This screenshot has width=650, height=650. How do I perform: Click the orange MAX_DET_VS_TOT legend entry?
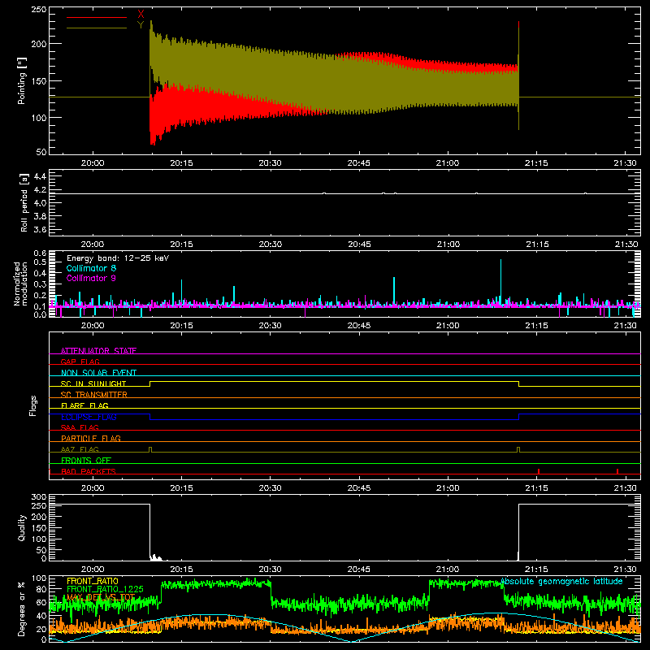click(100, 597)
